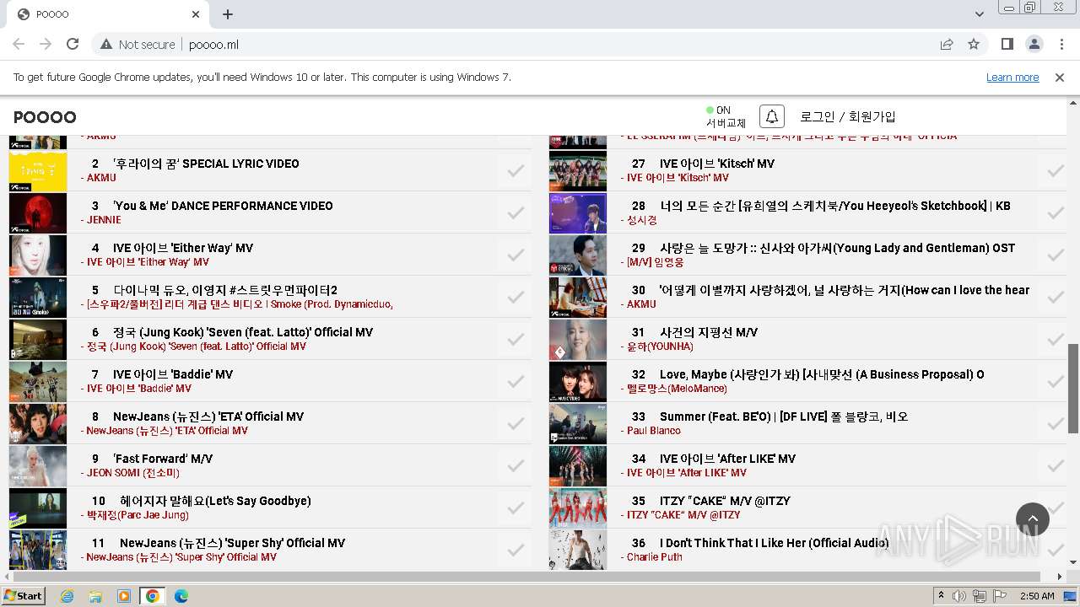Screen dimensions: 1080x607
Task: Click 성시경 artist name
Action: coord(642,220)
